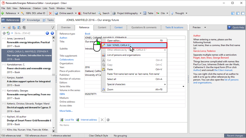Jump to list top with scrollbar top button
The image size is (246, 138).
coord(54,37)
